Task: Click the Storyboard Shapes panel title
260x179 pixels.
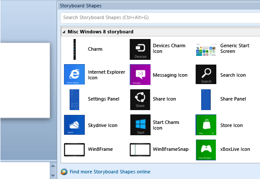Action: coord(81,6)
